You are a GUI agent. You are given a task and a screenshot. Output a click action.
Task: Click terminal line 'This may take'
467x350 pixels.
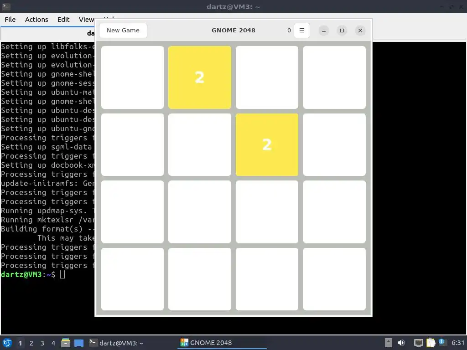66,238
